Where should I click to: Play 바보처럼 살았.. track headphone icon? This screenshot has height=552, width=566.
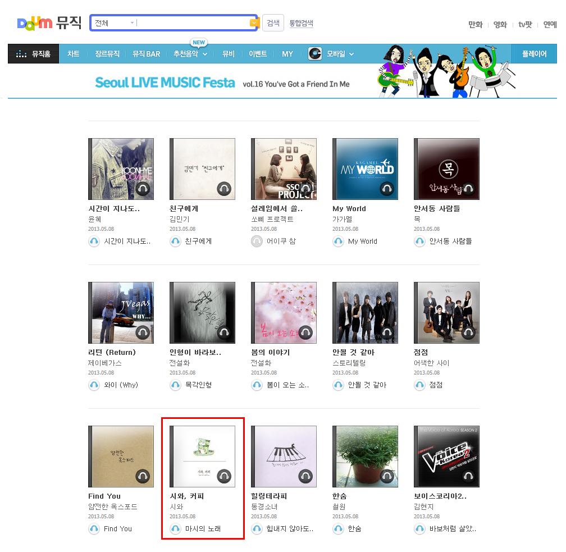coord(420,528)
